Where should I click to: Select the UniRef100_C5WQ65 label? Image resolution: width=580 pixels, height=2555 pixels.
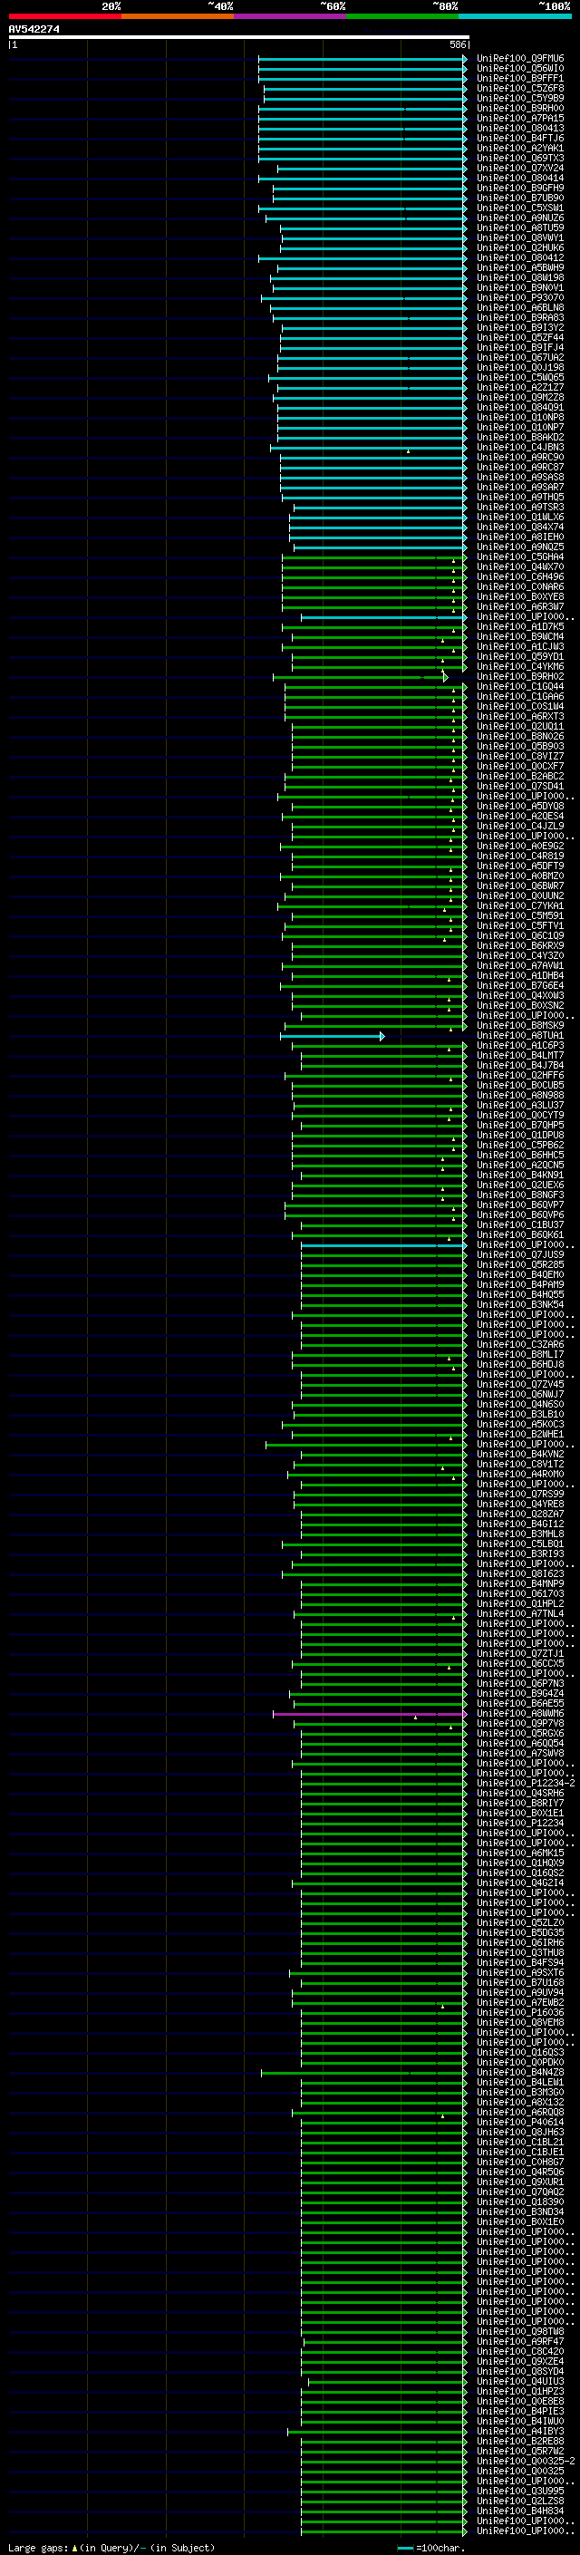click(520, 377)
